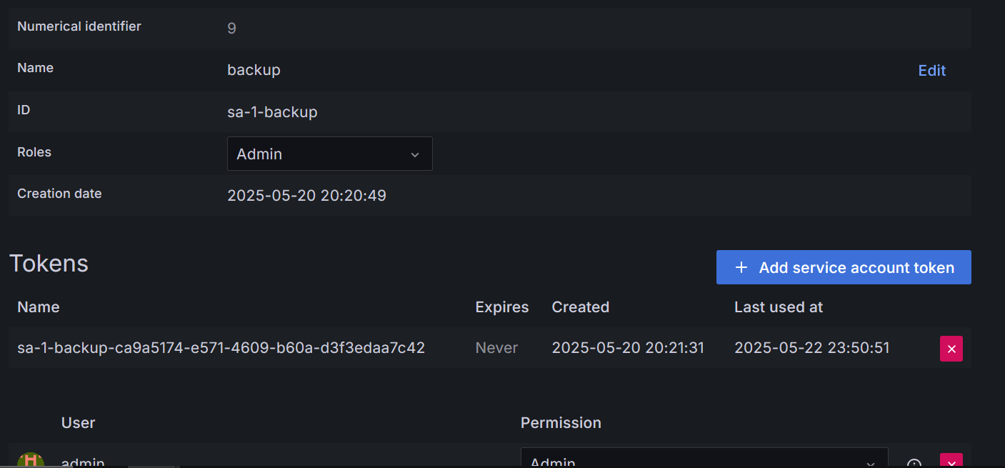The width and height of the screenshot is (1005, 468).
Task: Remove the admin user permission
Action: (951, 461)
